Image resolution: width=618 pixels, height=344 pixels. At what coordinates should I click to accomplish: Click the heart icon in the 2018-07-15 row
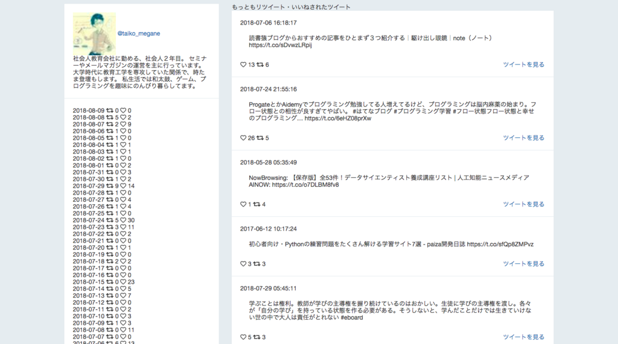click(x=123, y=282)
